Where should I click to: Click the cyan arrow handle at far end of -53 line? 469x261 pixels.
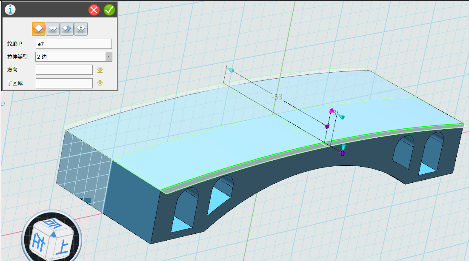click(230, 70)
